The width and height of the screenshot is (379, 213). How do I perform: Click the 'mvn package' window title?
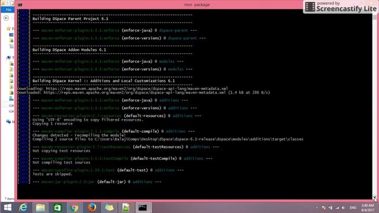point(197,5)
